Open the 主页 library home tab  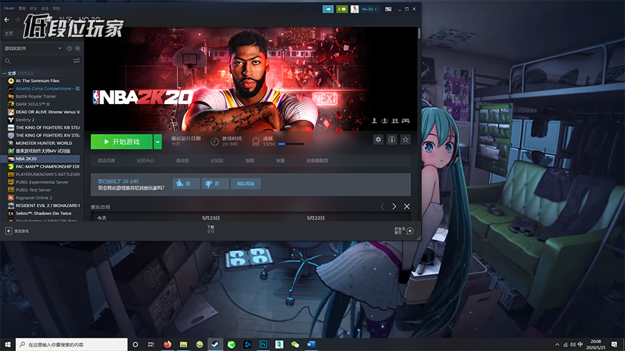(9, 33)
